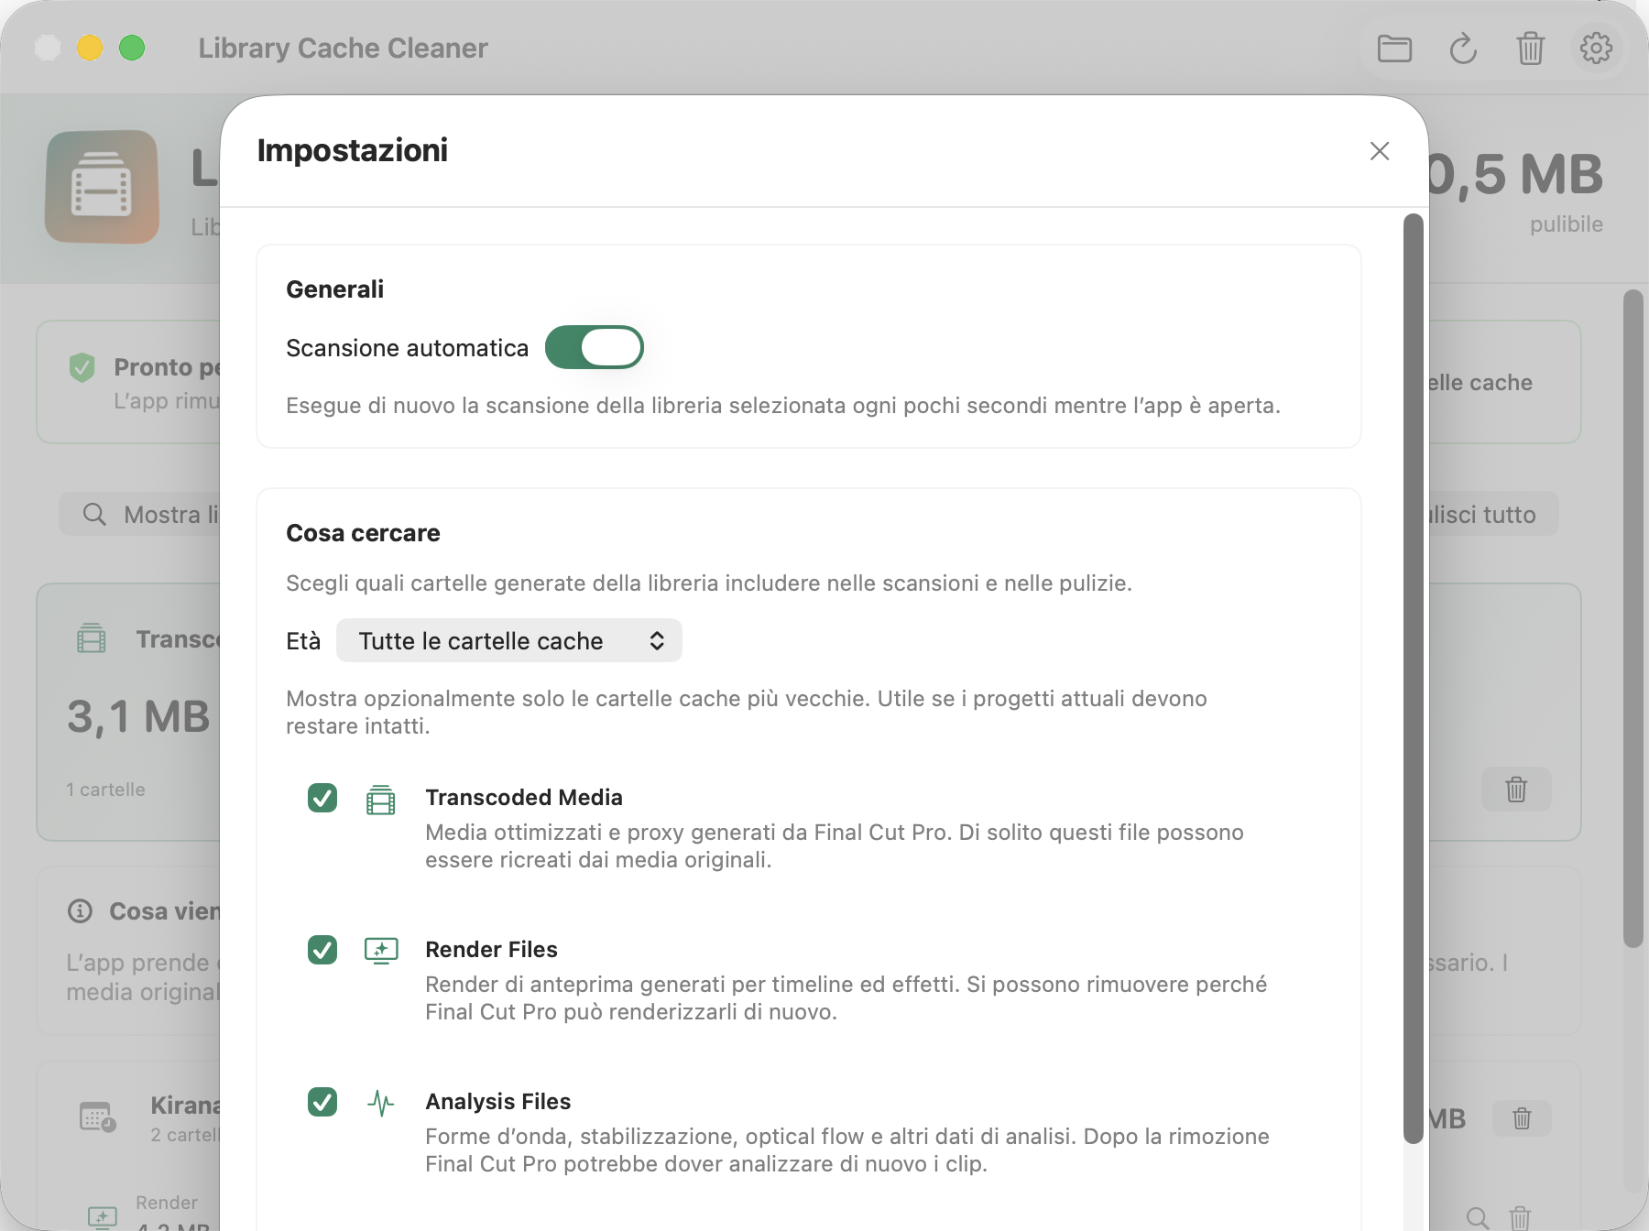Screen dimensions: 1649x1231
Task: Open the library folder chooser in the toolbar
Action: pos(1394,48)
